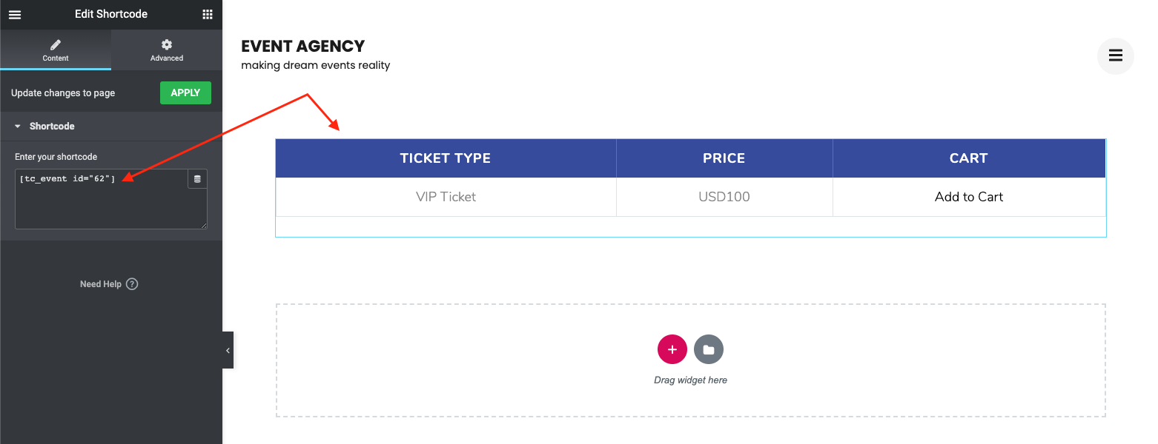Image resolution: width=1158 pixels, height=444 pixels.
Task: Click the question mark icon next to Need Help
Action: [131, 283]
